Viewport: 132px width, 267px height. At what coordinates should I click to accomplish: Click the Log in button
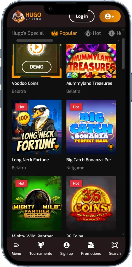(x=82, y=16)
